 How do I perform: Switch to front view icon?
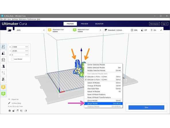click(13, 111)
